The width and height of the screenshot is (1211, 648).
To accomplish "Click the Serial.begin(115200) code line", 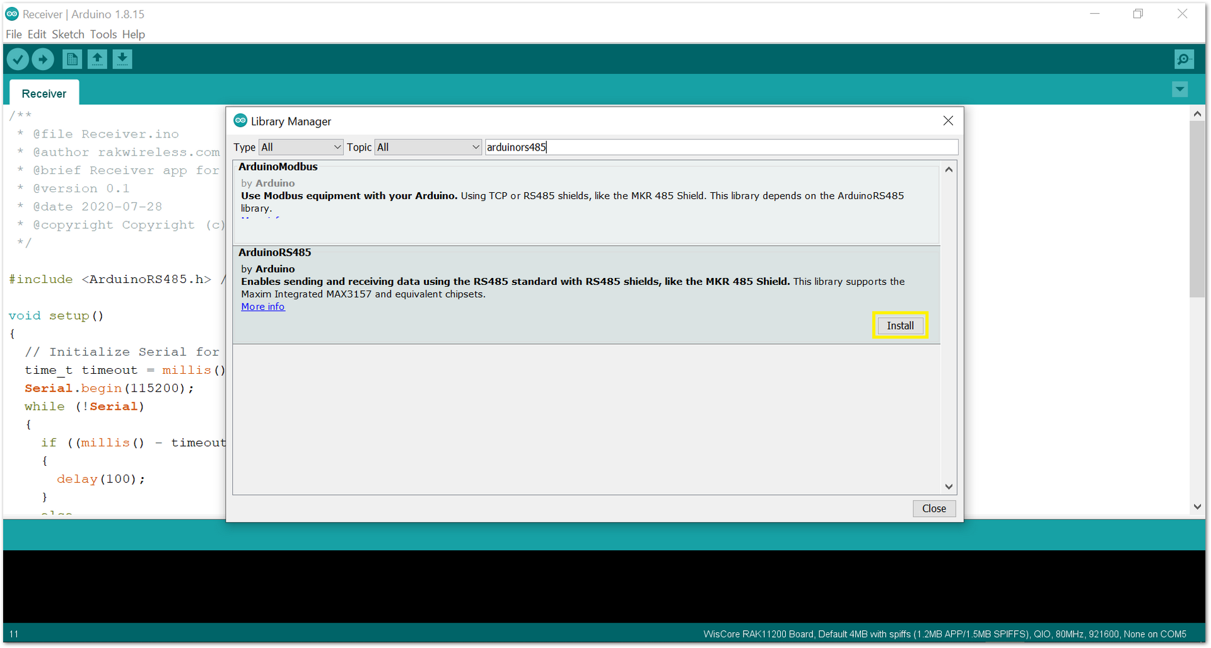I will pos(110,388).
